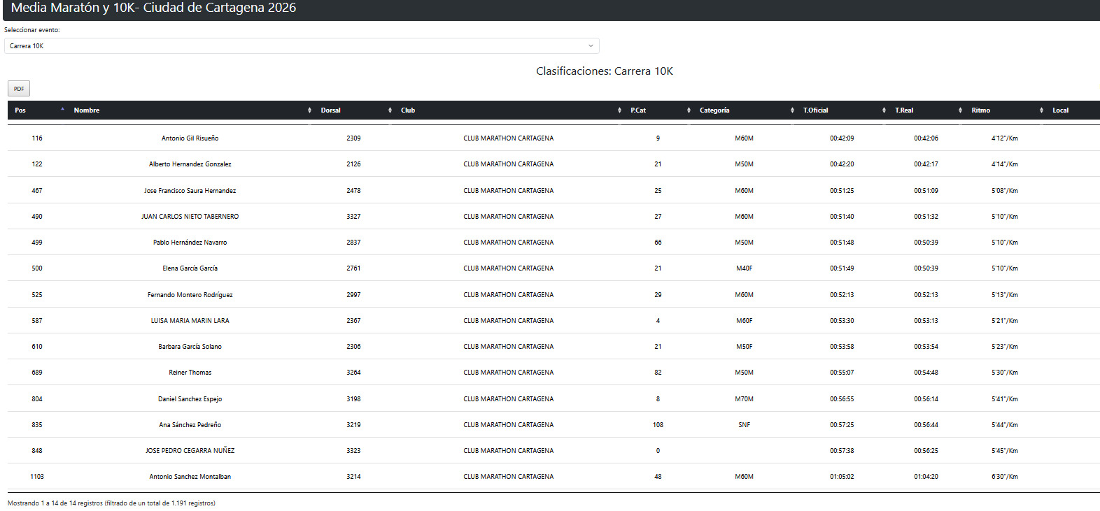Click the page title Media Maratón y 10K
The height and width of the screenshot is (511, 1100).
click(153, 8)
